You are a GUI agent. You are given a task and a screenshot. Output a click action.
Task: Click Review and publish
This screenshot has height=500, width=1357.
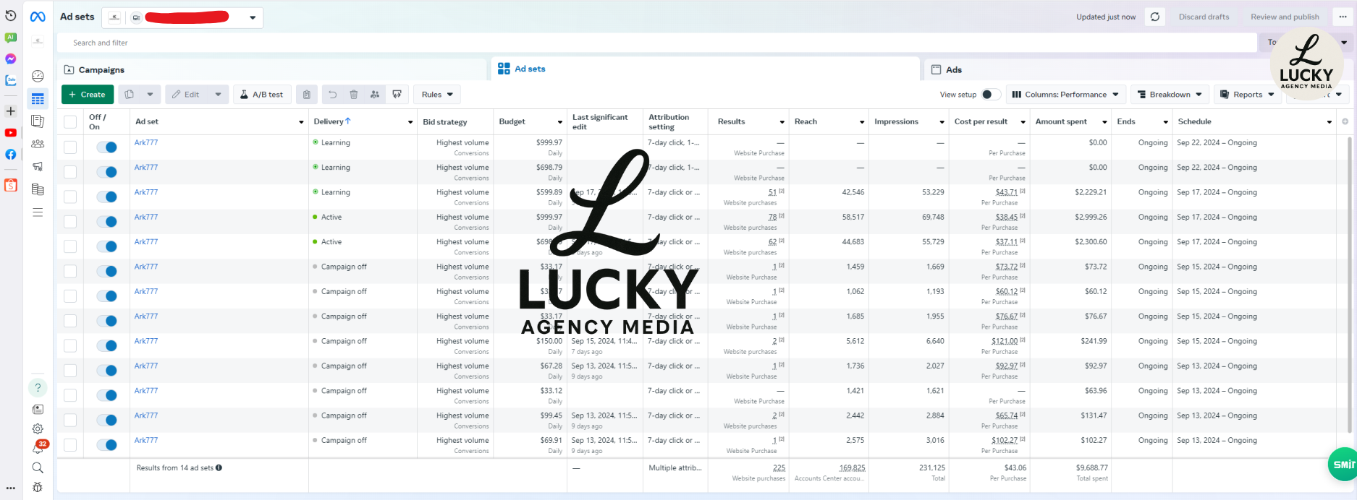click(1285, 17)
